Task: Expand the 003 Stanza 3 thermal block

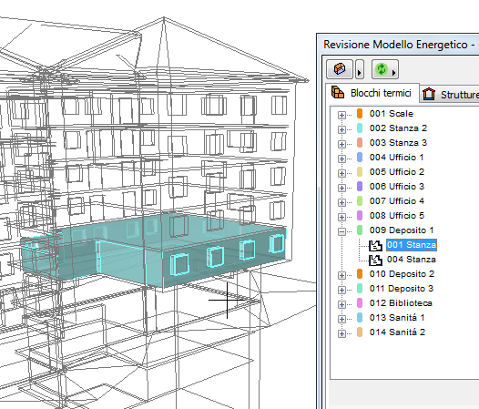Action: point(341,144)
